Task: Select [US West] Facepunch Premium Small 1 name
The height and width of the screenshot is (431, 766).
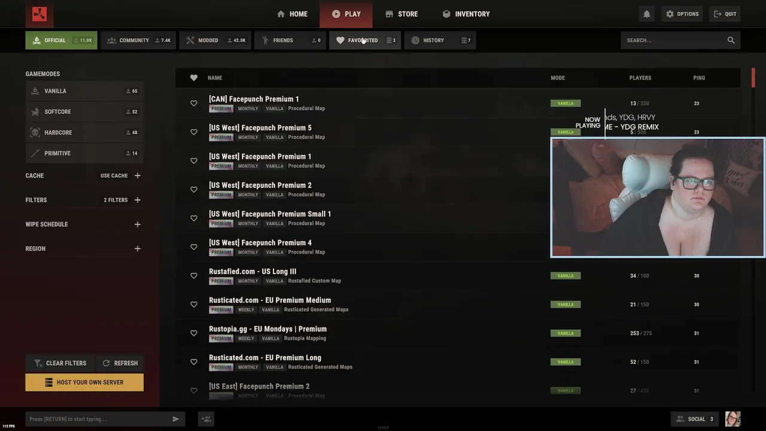Action: (270, 214)
